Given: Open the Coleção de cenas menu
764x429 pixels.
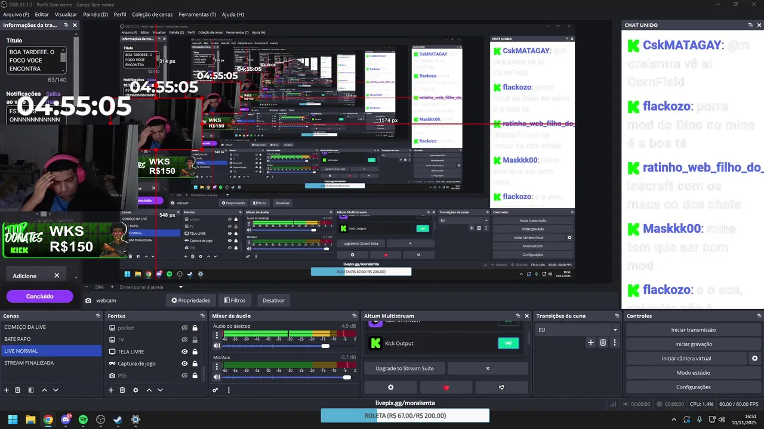Looking at the screenshot, I should coord(152,14).
